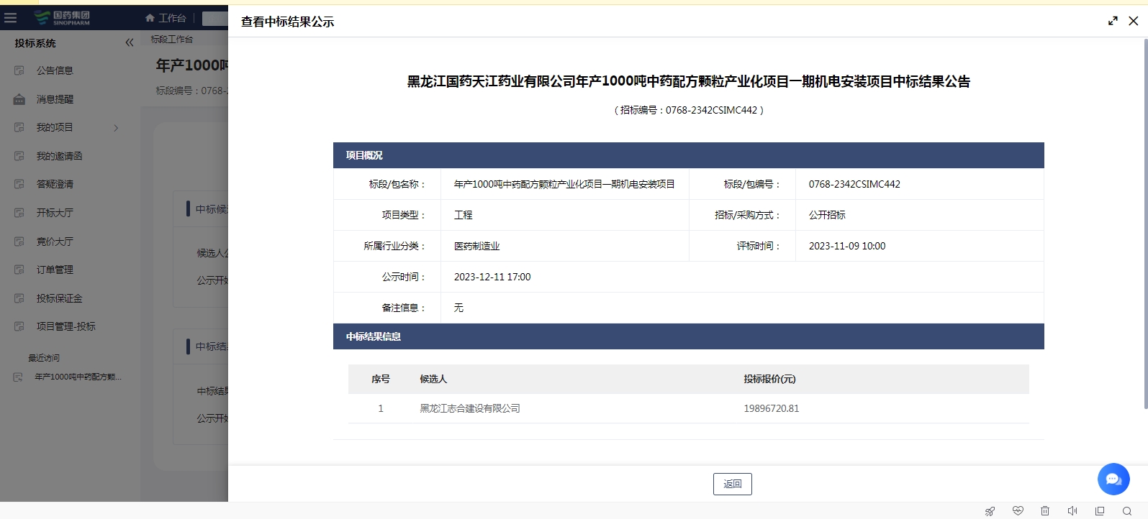Open the hamburger menu icon
Viewport: 1148px width, 519px height.
10,17
